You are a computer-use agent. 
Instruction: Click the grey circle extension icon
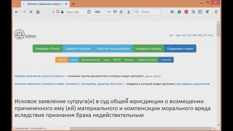[193, 12]
